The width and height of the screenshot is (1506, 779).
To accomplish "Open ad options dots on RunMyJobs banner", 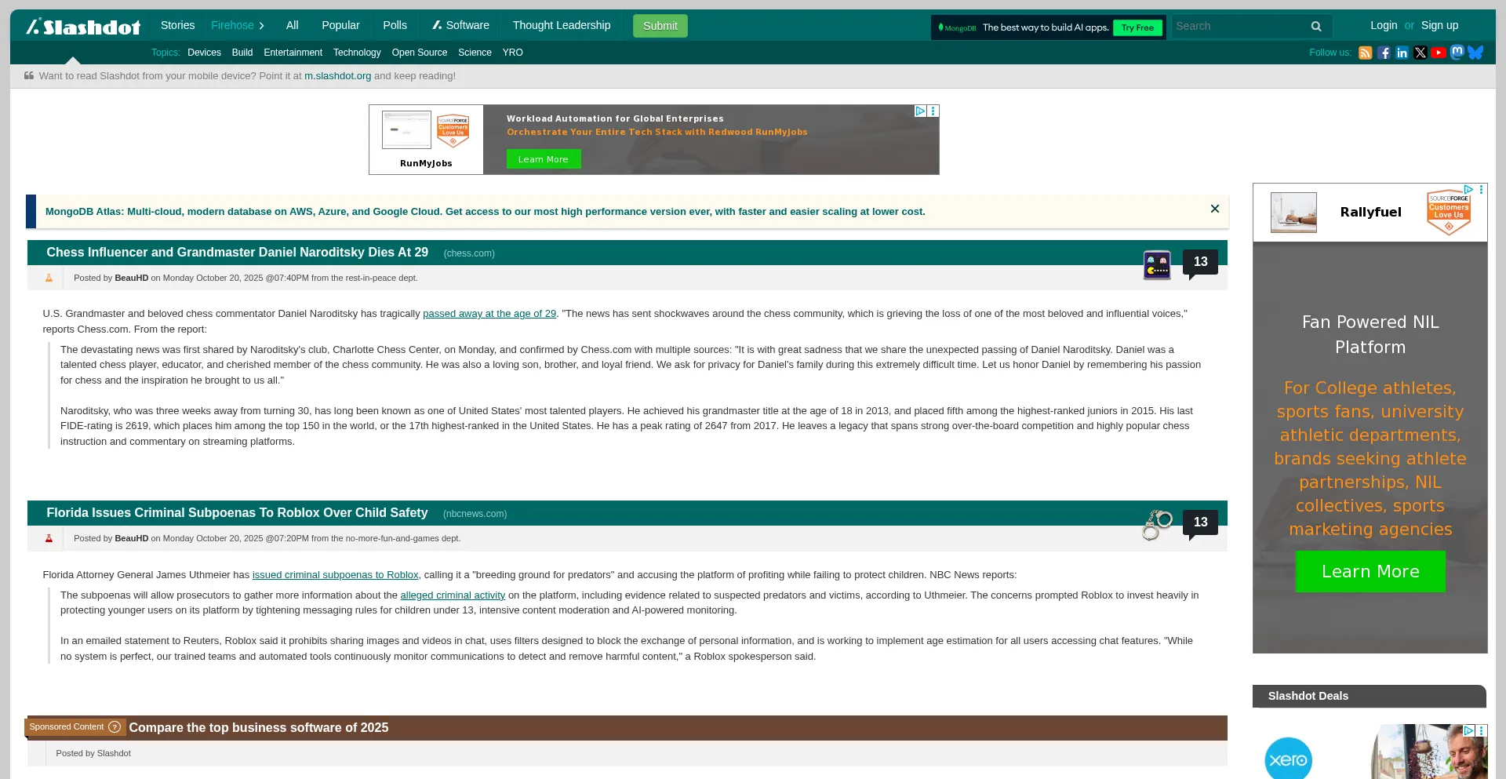I will 933,111.
